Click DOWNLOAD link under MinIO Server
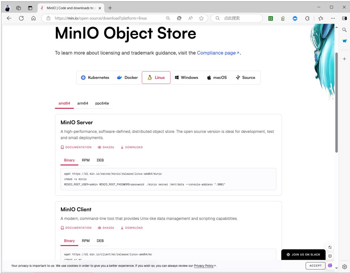The height and width of the screenshot is (273, 350). click(132, 147)
